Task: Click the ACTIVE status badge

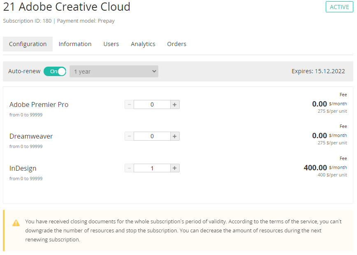Action: tap(339, 7)
